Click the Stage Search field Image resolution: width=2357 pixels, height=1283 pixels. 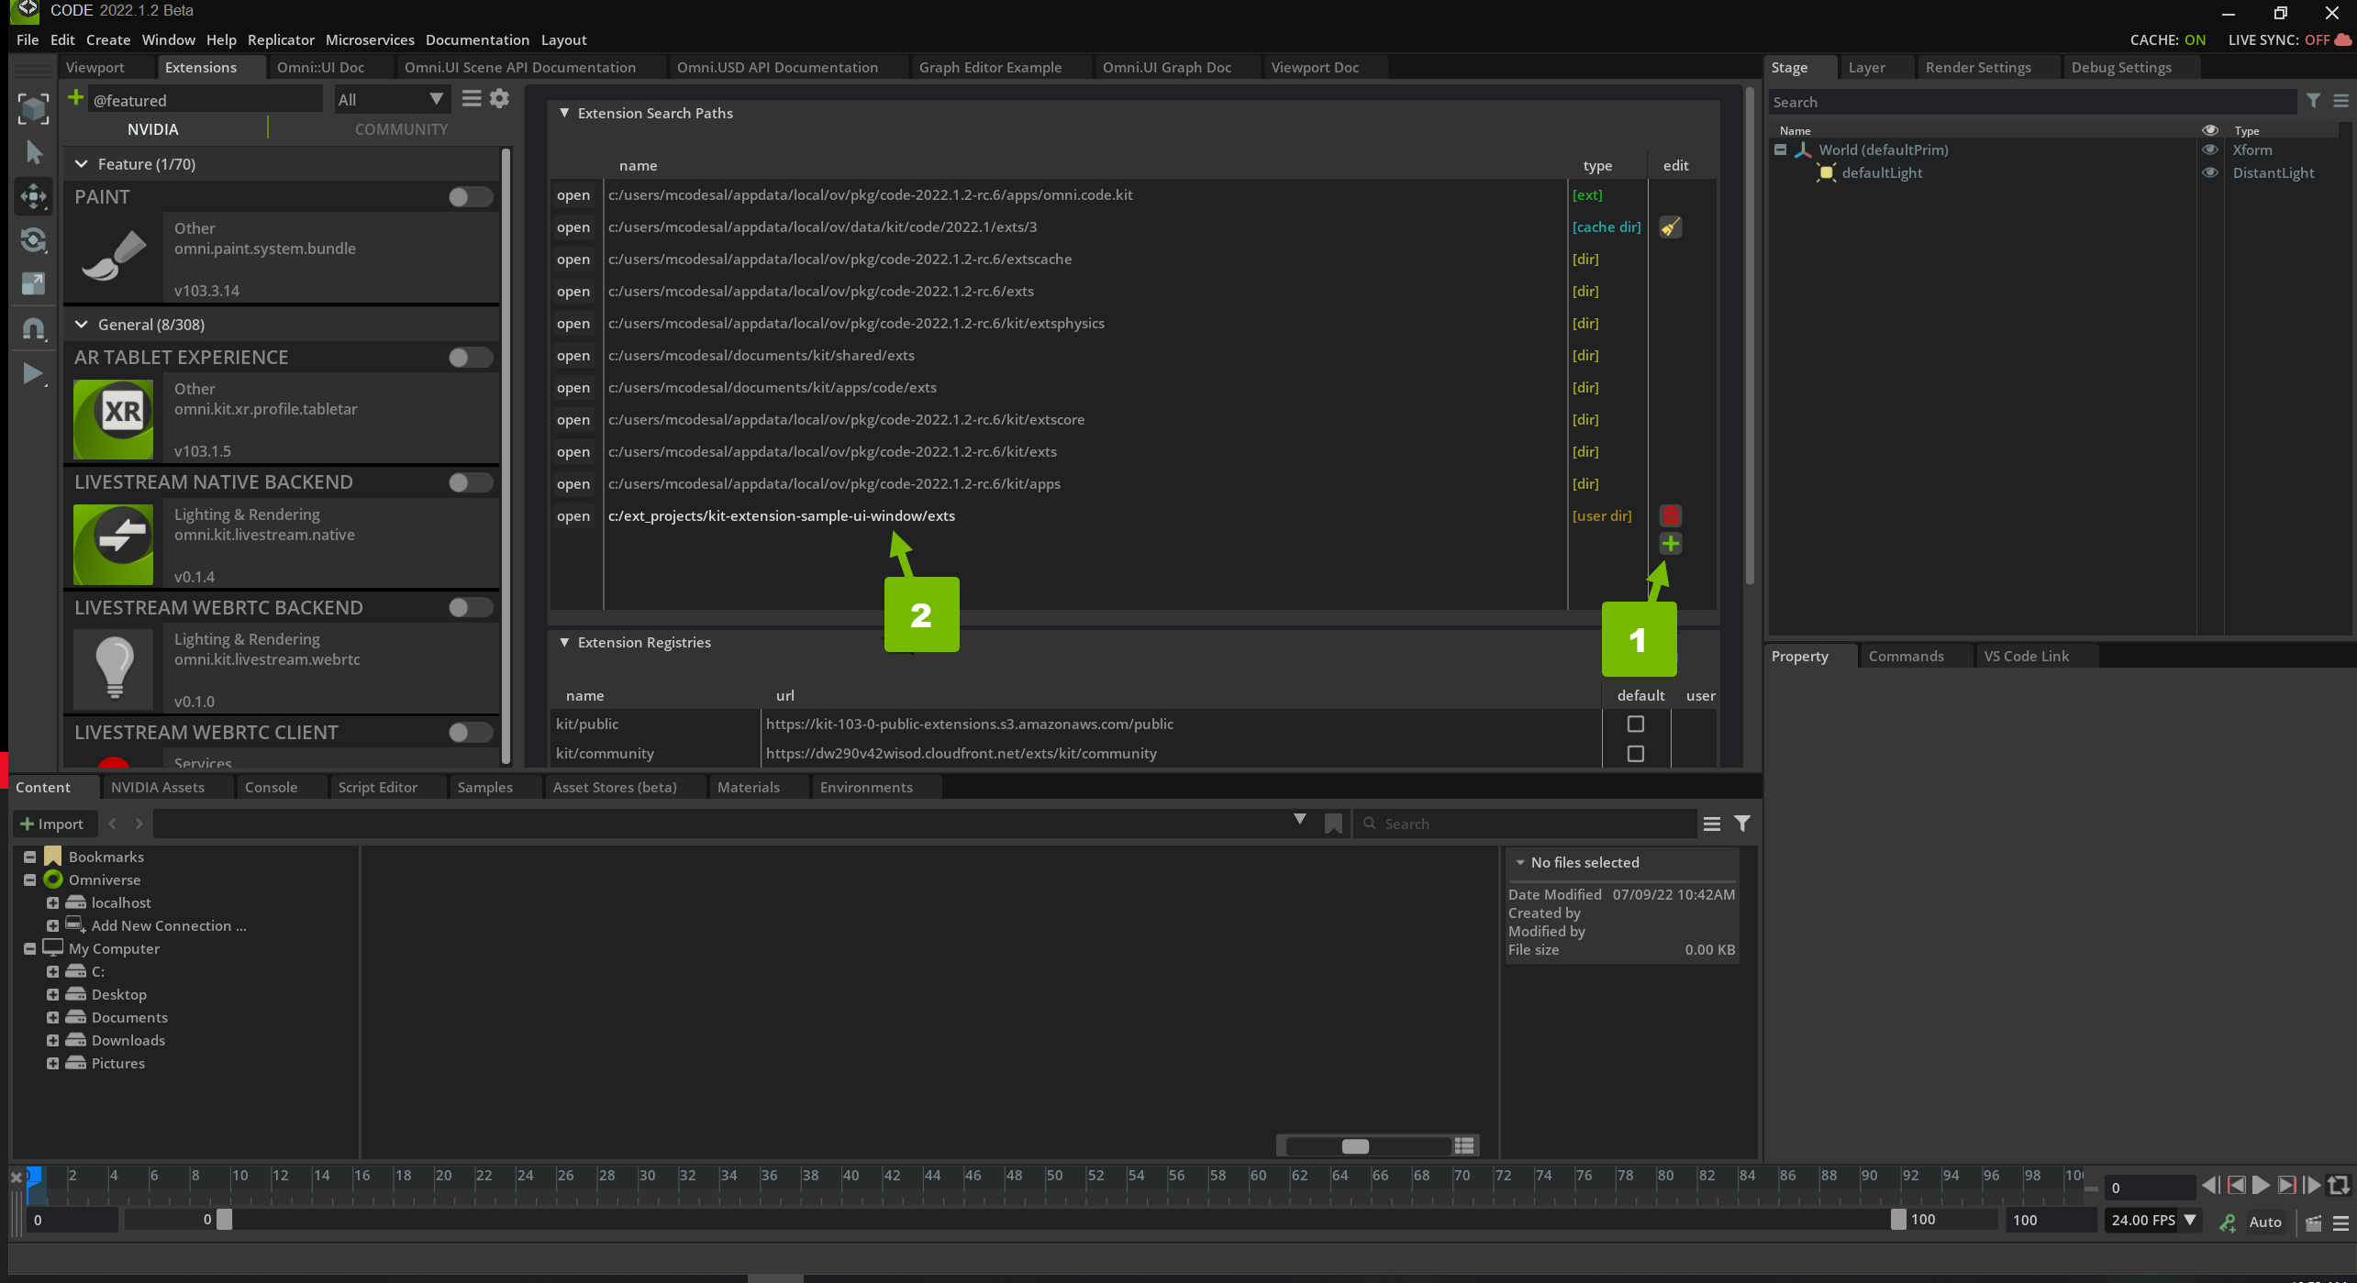(x=2032, y=102)
